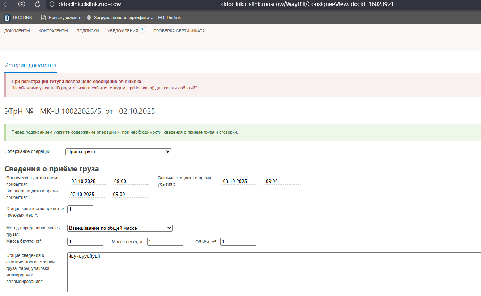Reload the page with refresh icon
This screenshot has height=296, width=481.
(x=38, y=4)
